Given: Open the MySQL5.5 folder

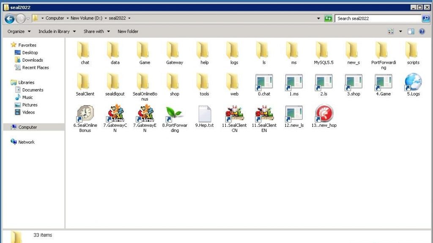Looking at the screenshot, I should (x=323, y=51).
